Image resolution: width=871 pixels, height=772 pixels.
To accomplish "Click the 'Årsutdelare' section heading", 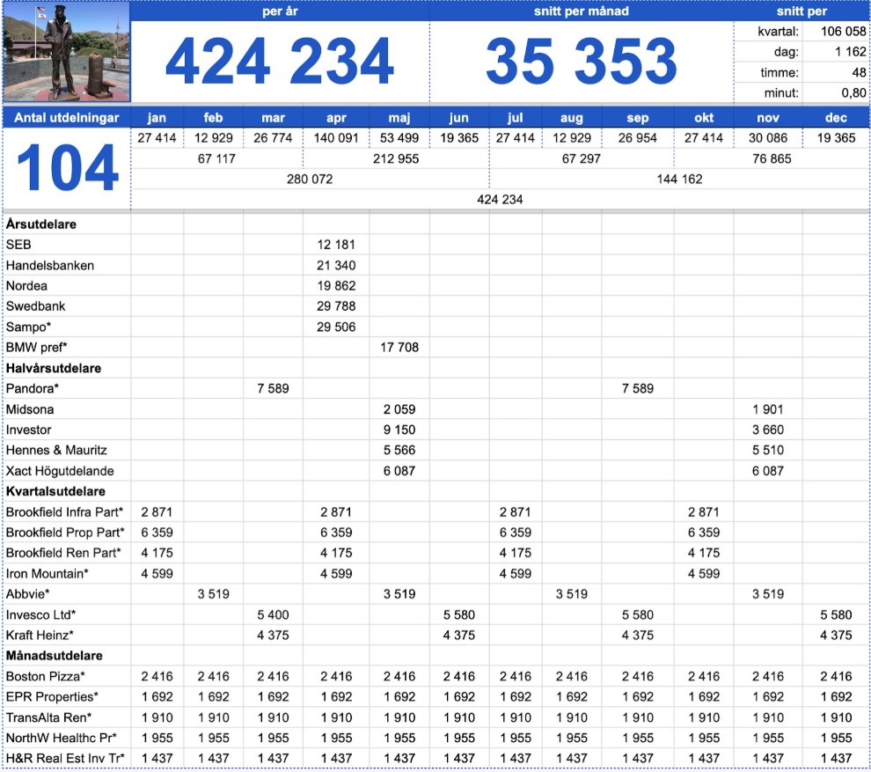I will (x=41, y=224).
